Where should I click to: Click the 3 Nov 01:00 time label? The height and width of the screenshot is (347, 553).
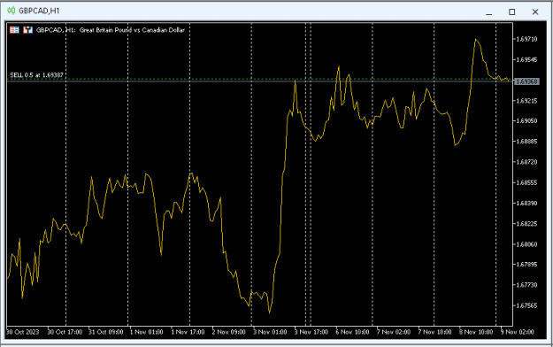[270, 332]
